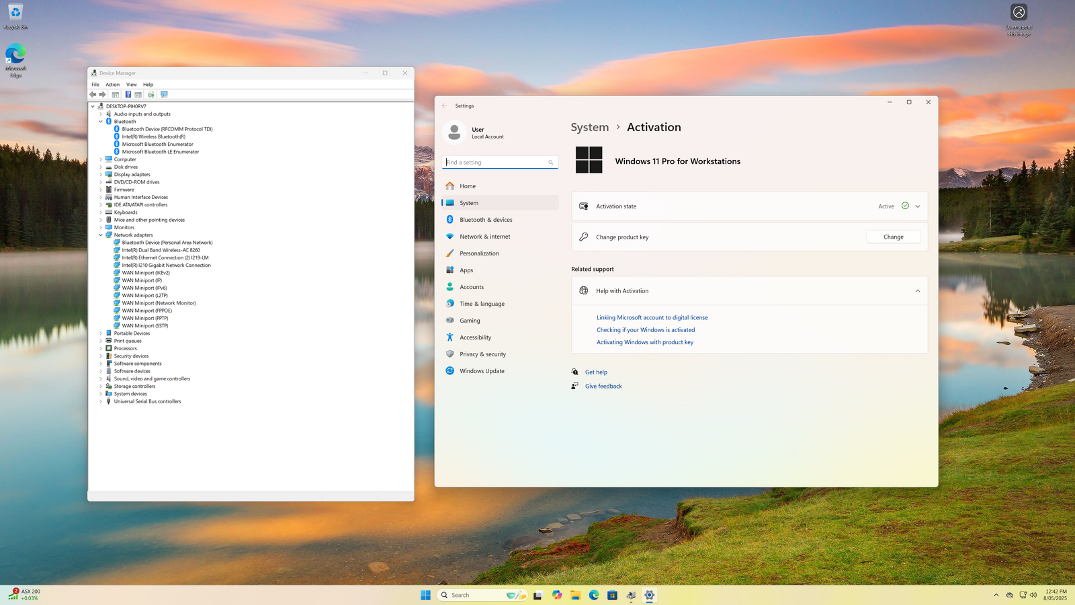Open Help menu in Device Manager
This screenshot has height=605, width=1075.
pyautogui.click(x=148, y=85)
